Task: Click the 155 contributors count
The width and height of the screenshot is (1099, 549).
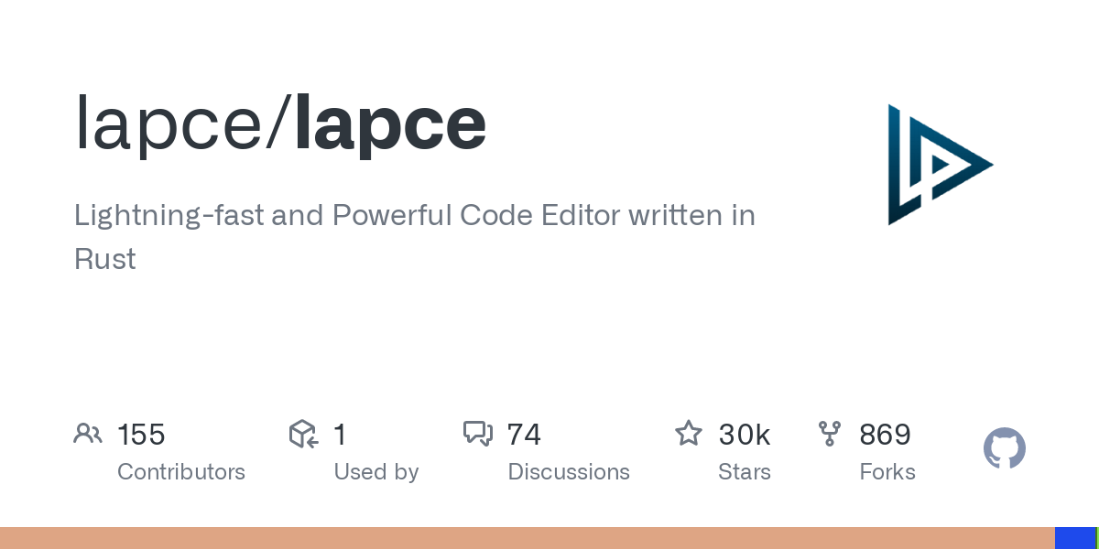Action: click(x=141, y=435)
